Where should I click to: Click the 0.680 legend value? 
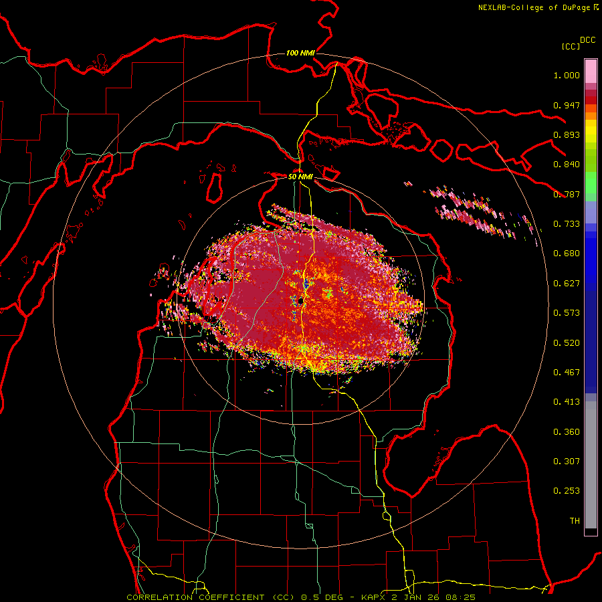[x=567, y=254]
